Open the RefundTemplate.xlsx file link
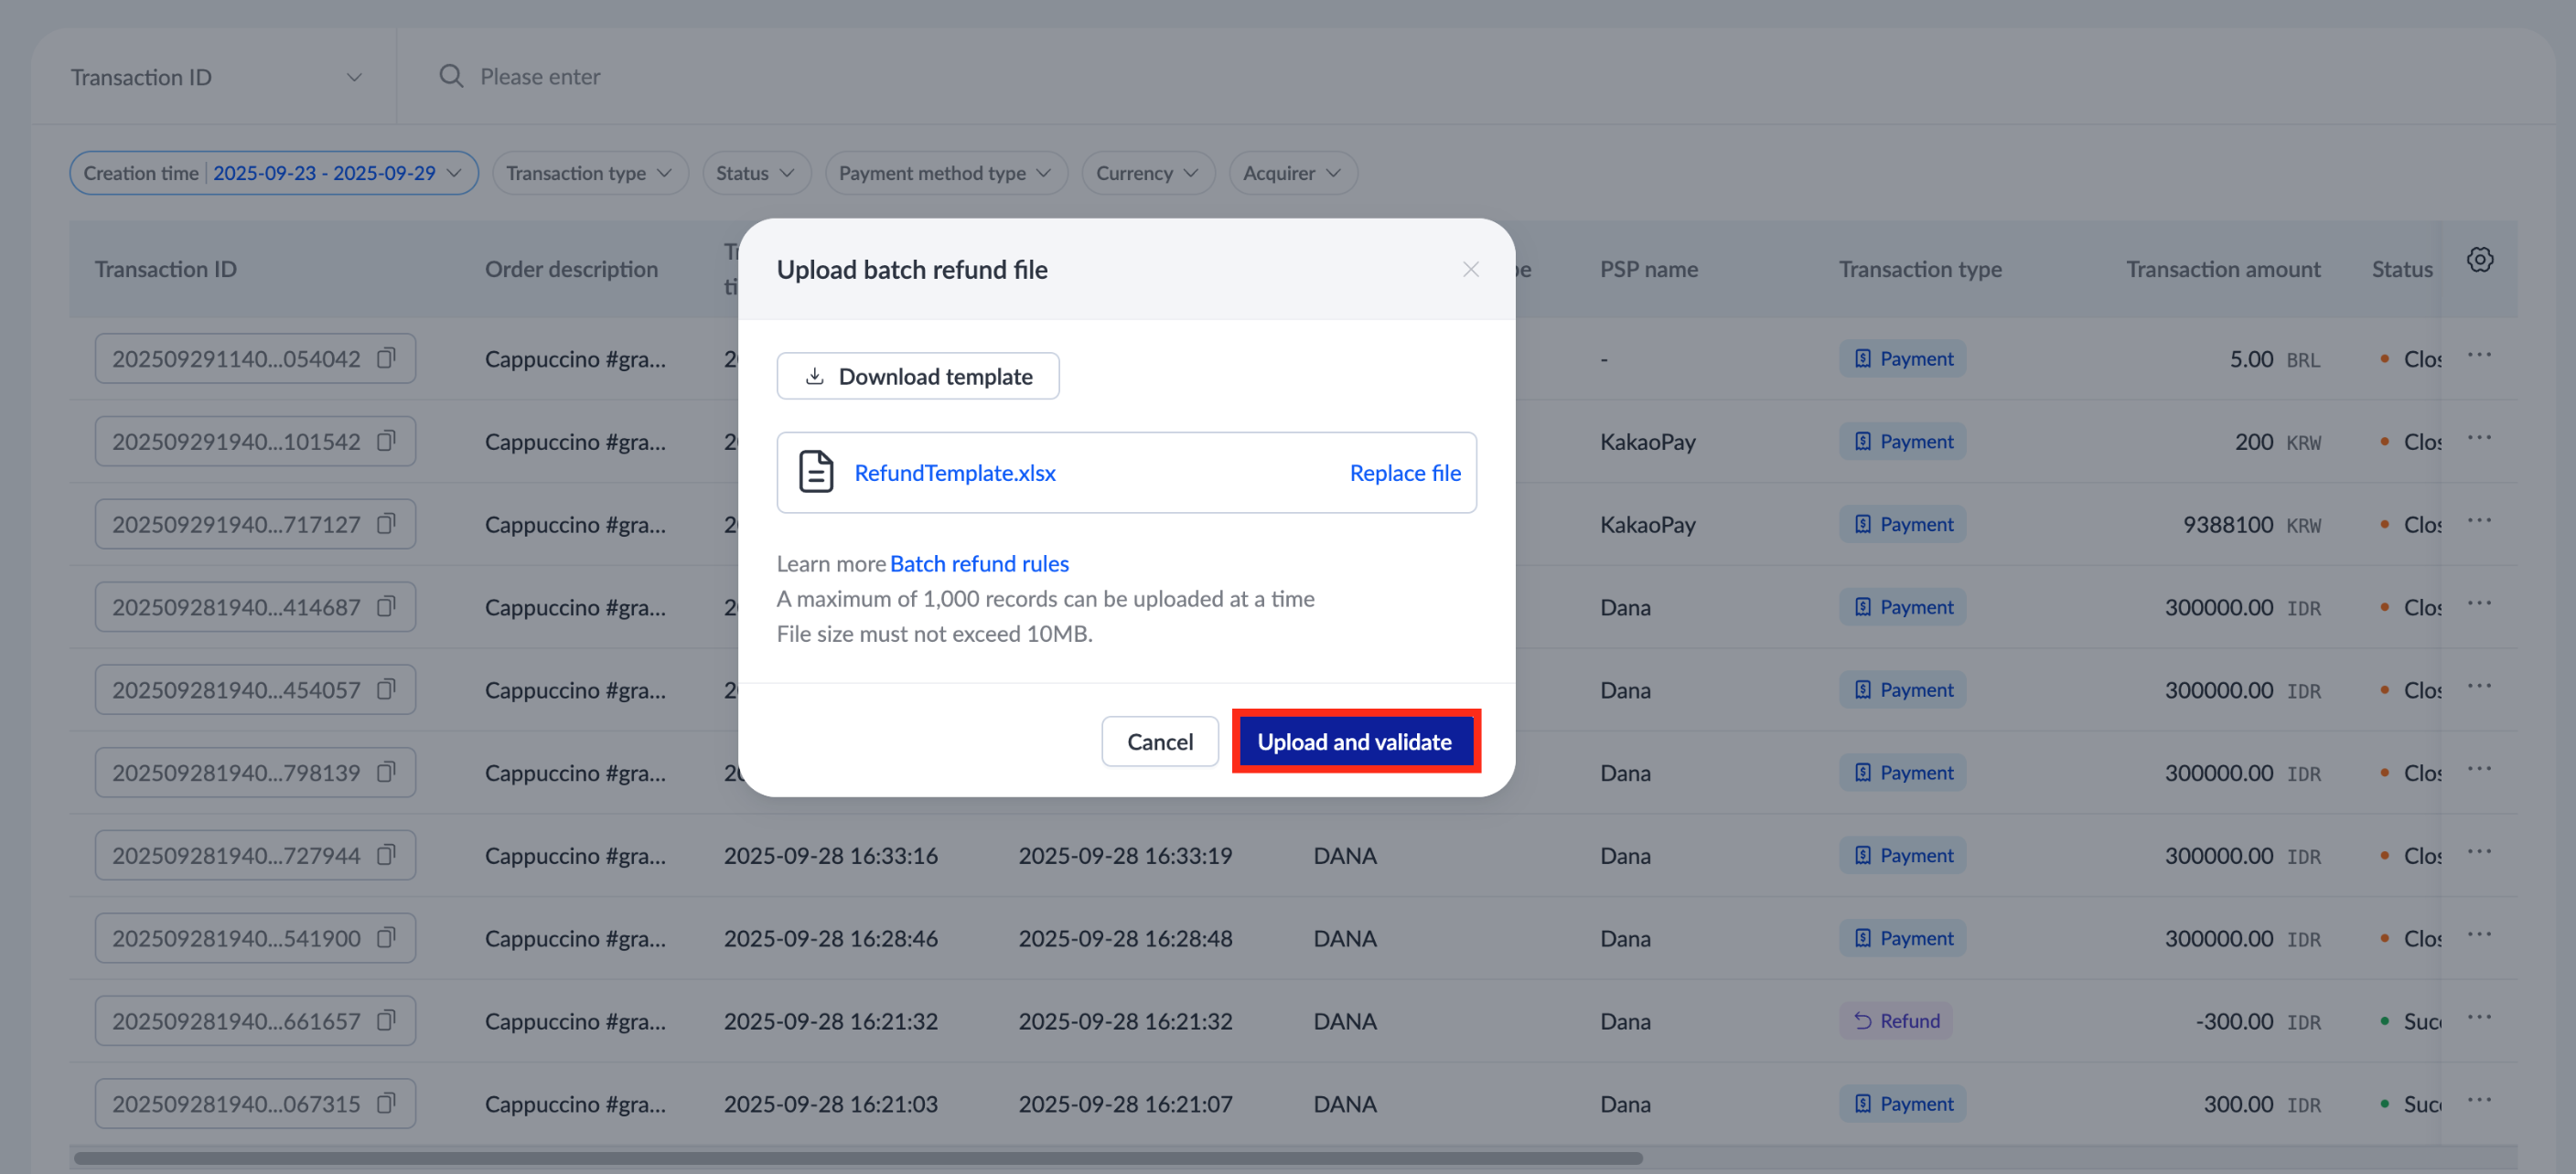Image resolution: width=2576 pixels, height=1174 pixels. [x=954, y=473]
